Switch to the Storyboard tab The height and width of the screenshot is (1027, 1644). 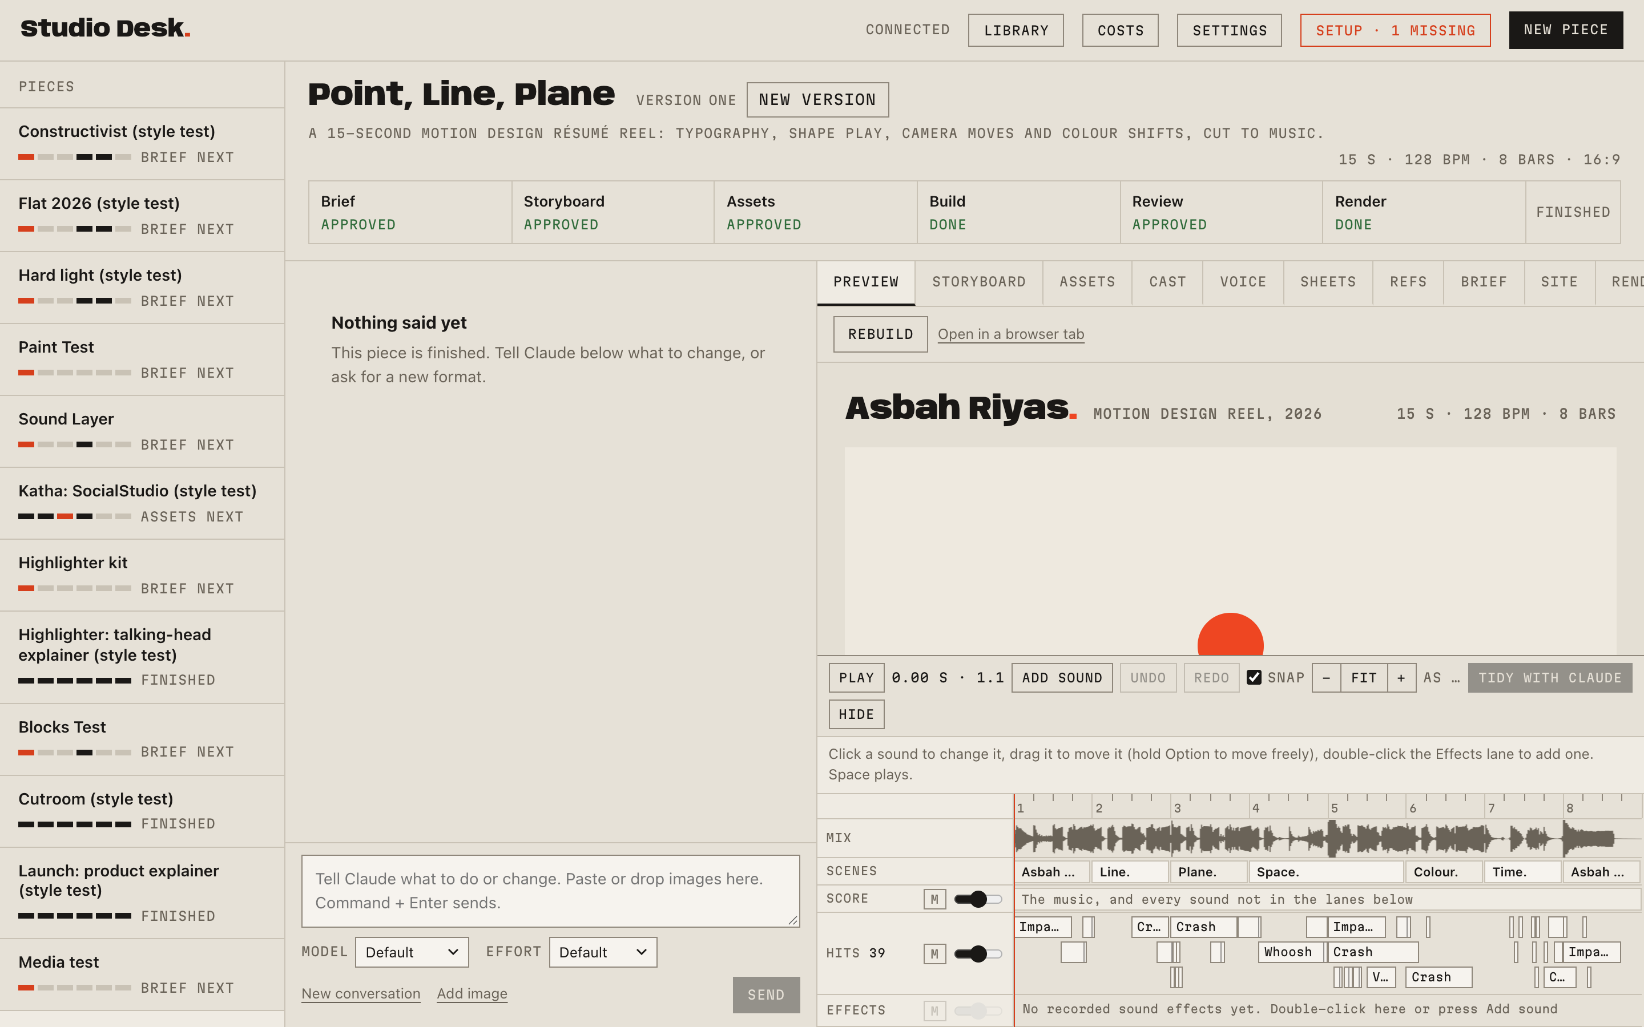pos(979,282)
